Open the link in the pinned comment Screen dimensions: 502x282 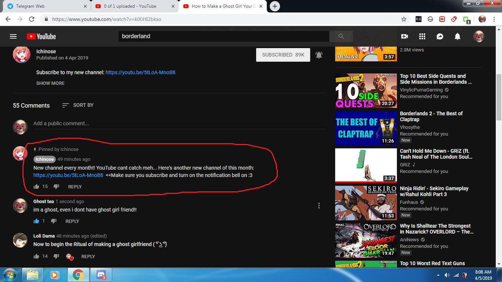point(68,175)
